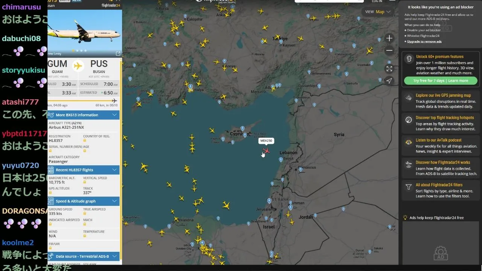Expand More BX613 information section

point(83,115)
